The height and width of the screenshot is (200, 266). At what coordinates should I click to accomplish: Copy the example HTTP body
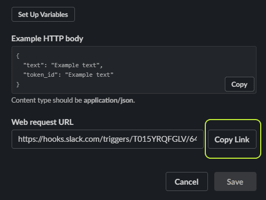tap(240, 84)
